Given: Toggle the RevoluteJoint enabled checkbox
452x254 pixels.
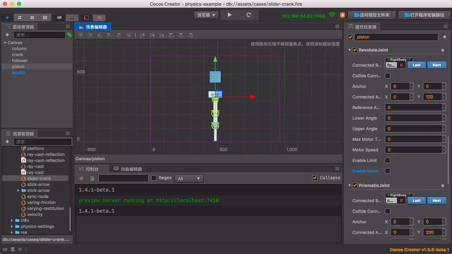Looking at the screenshot, I should pos(355,50).
